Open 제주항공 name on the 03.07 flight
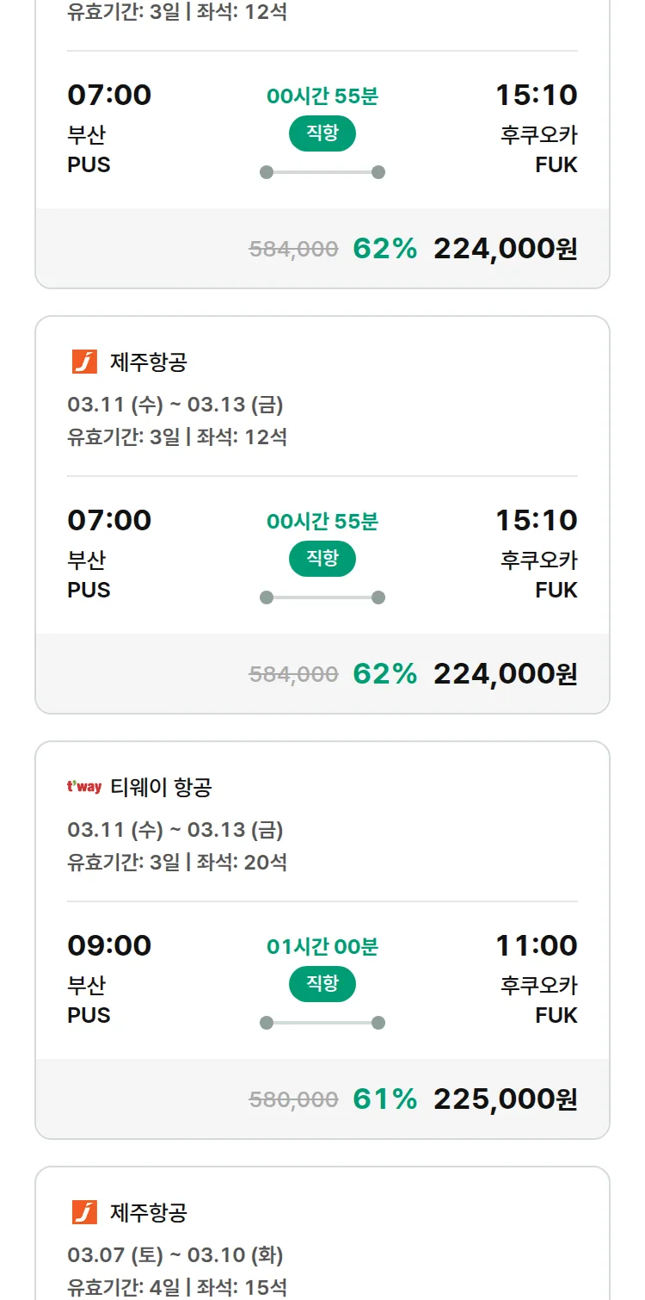645x1300 pixels. tap(148, 1212)
